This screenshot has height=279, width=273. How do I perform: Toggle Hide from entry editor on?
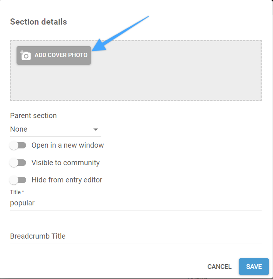[x=18, y=180]
